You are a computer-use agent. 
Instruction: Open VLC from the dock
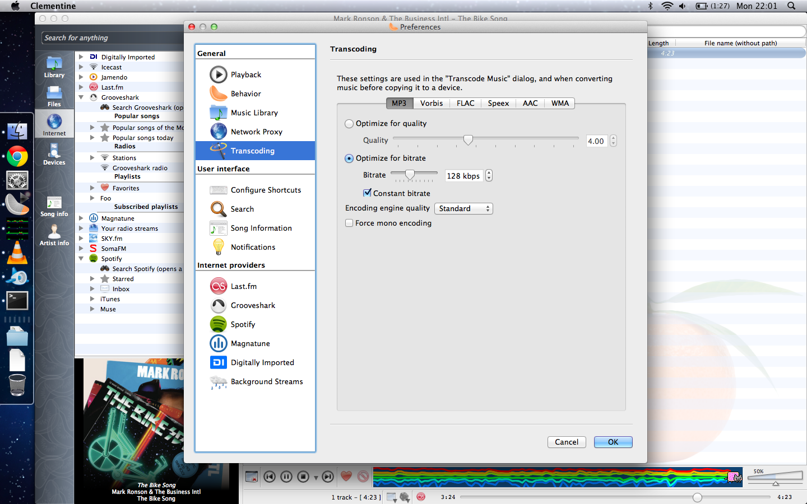pos(17,253)
